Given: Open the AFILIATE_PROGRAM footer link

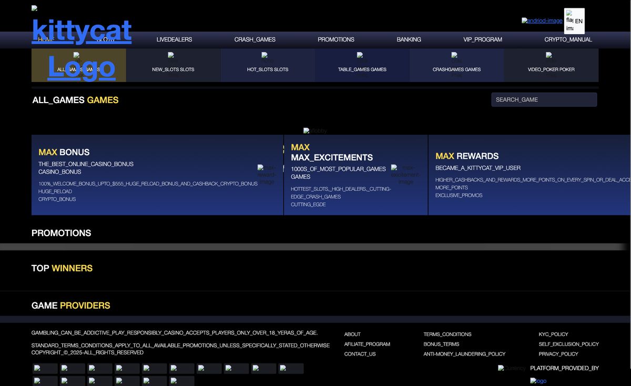Looking at the screenshot, I should (367, 344).
